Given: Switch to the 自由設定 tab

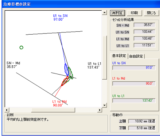Looking at the screenshot, I should (136, 56).
